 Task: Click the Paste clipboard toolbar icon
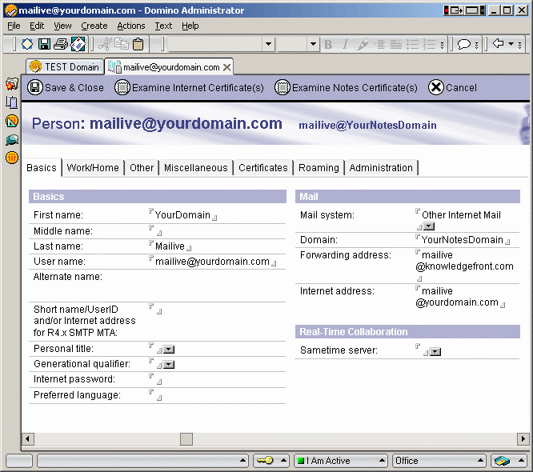pos(138,44)
